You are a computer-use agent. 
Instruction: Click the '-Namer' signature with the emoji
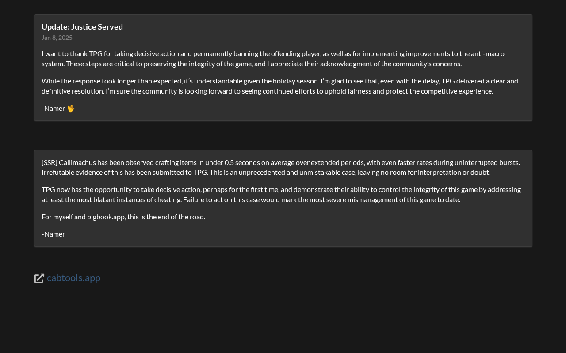click(54, 108)
